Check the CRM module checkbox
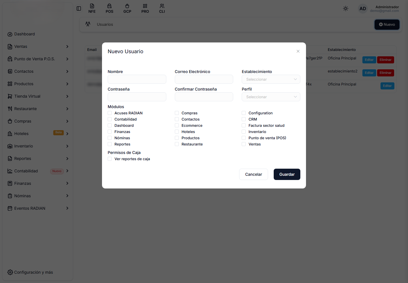This screenshot has height=283, width=408. tap(244, 119)
